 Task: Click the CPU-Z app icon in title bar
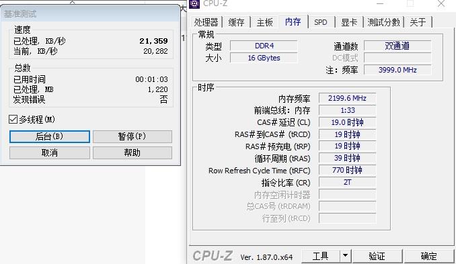(194, 3)
